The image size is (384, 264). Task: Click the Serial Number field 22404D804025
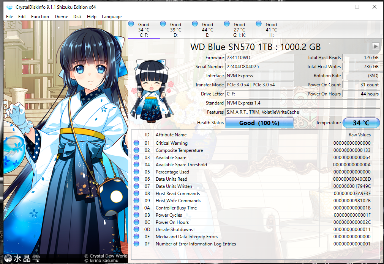pos(259,67)
